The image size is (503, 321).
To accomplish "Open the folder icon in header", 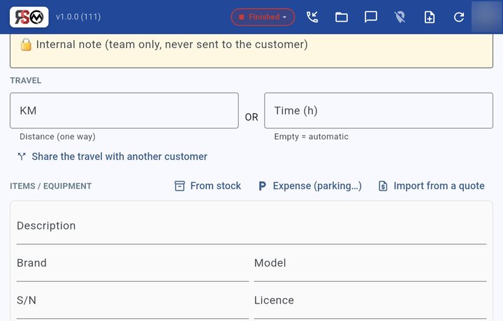I will click(x=342, y=17).
